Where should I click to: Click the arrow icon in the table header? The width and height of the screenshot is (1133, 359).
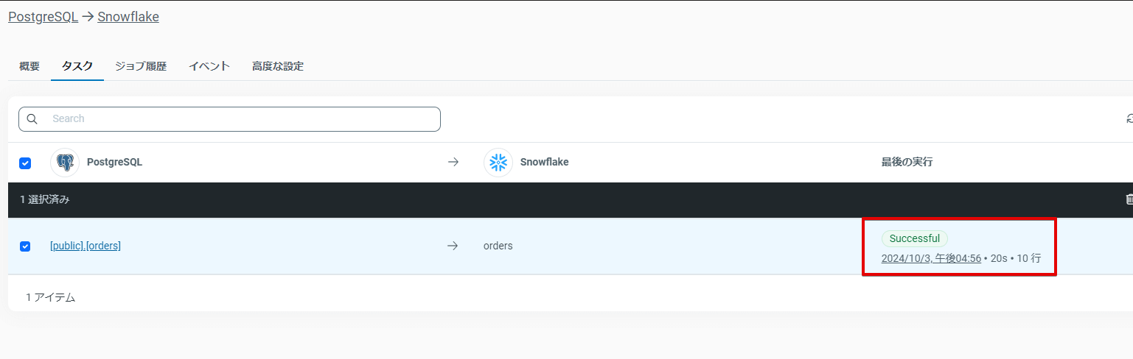(x=453, y=163)
